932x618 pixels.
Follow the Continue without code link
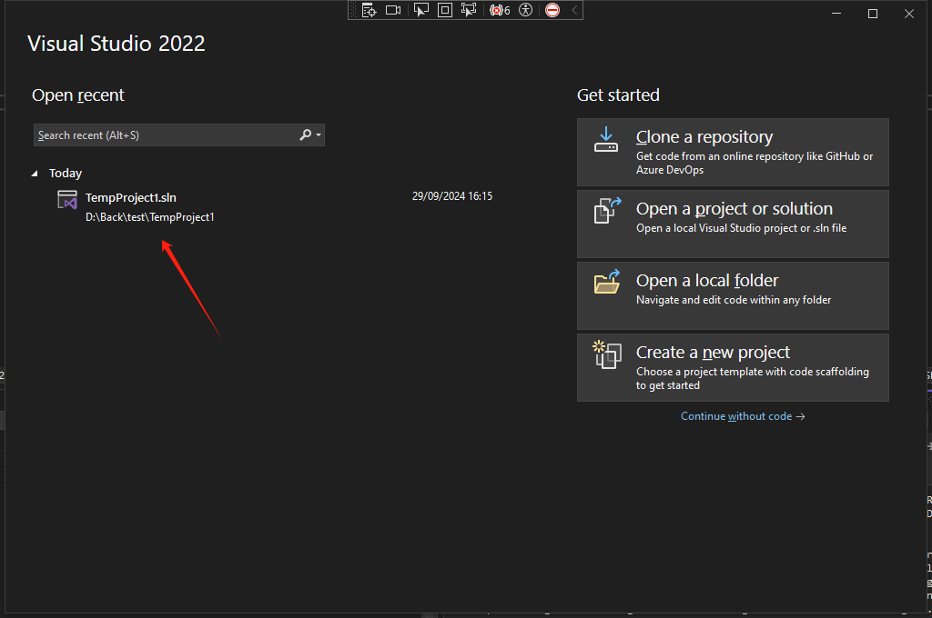(743, 416)
